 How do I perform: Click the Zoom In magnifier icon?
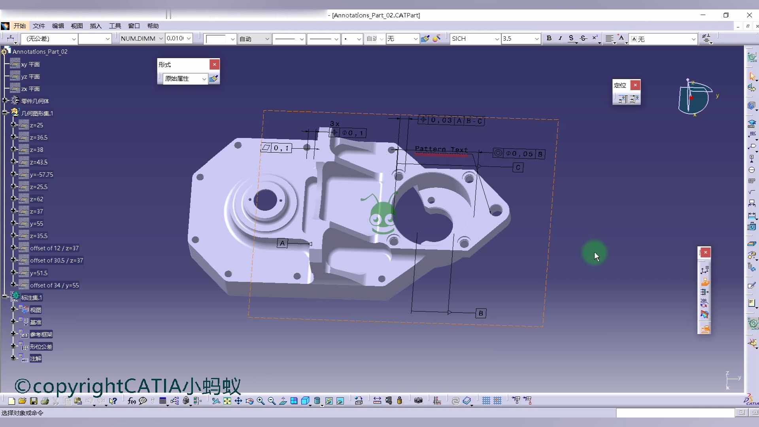pyautogui.click(x=261, y=401)
